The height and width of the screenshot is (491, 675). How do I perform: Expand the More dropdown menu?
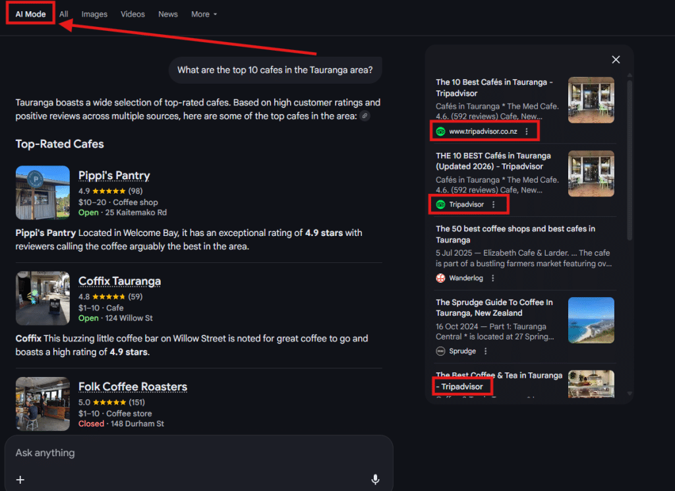click(x=204, y=14)
